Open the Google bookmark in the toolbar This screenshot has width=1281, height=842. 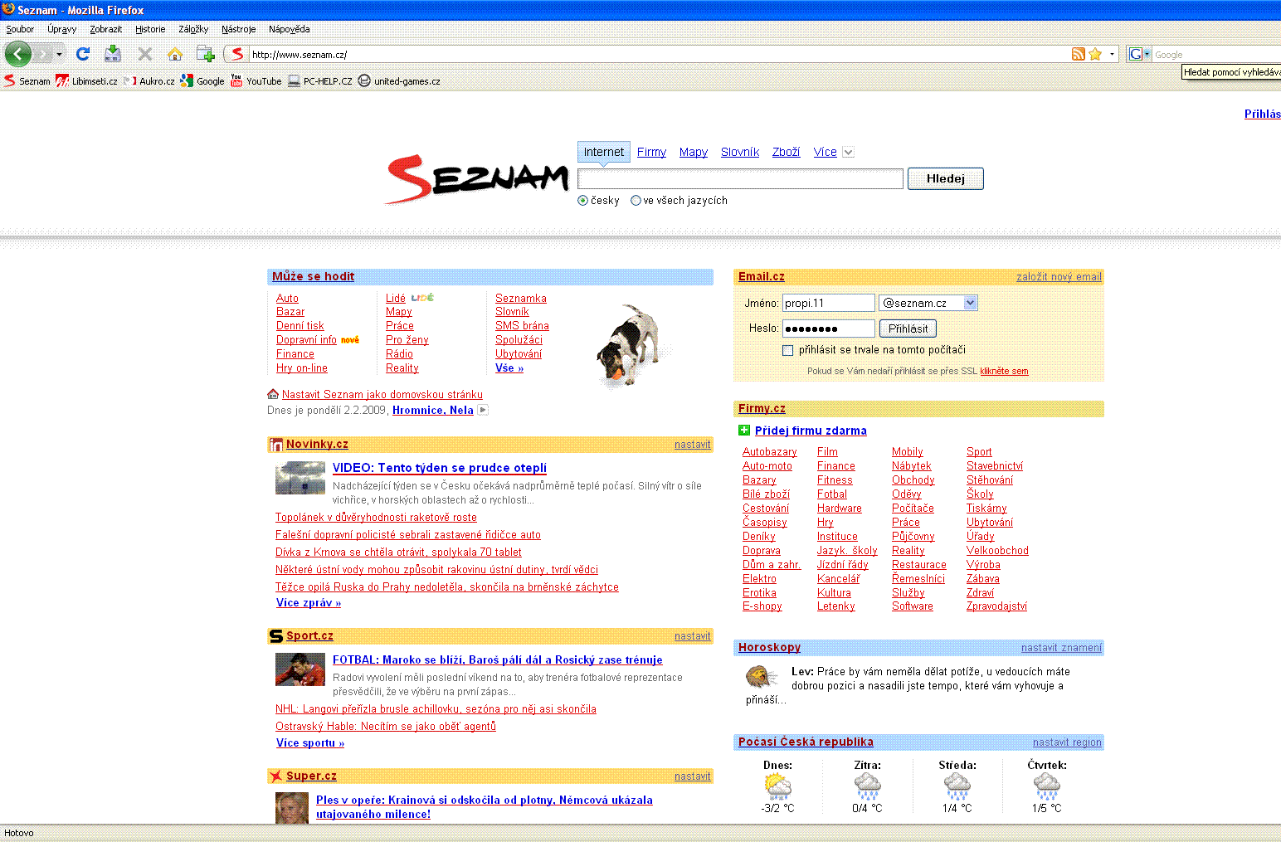[202, 80]
